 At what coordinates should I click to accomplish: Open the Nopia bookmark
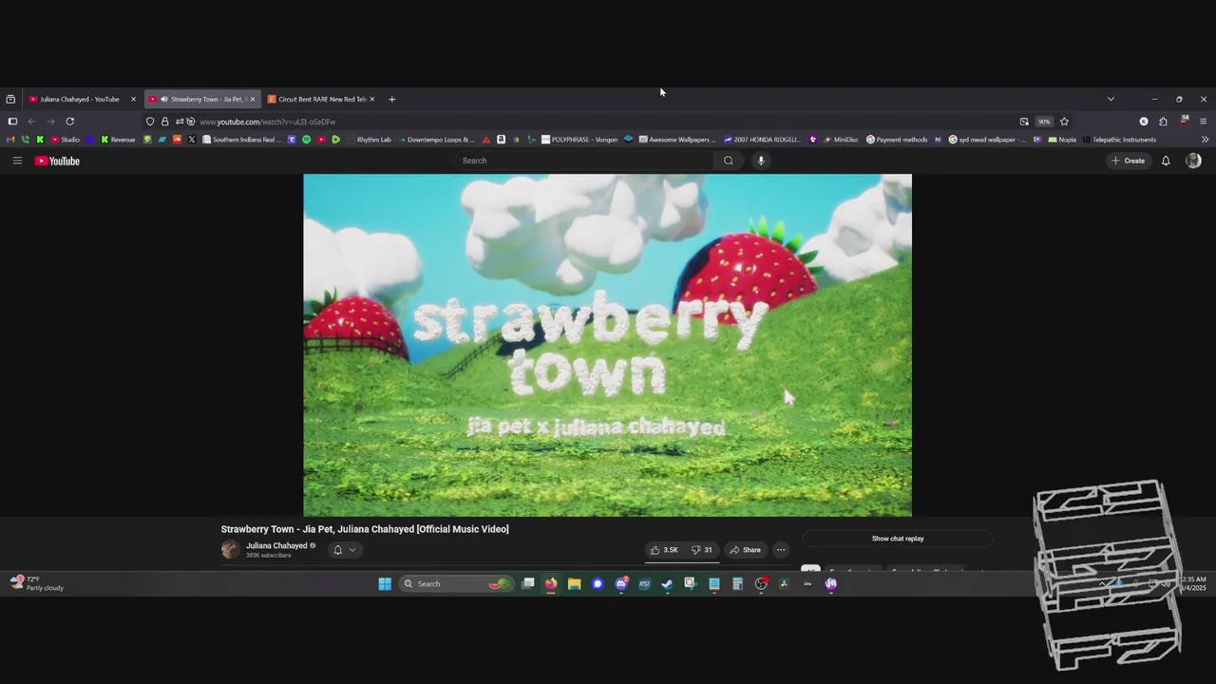[1061, 140]
